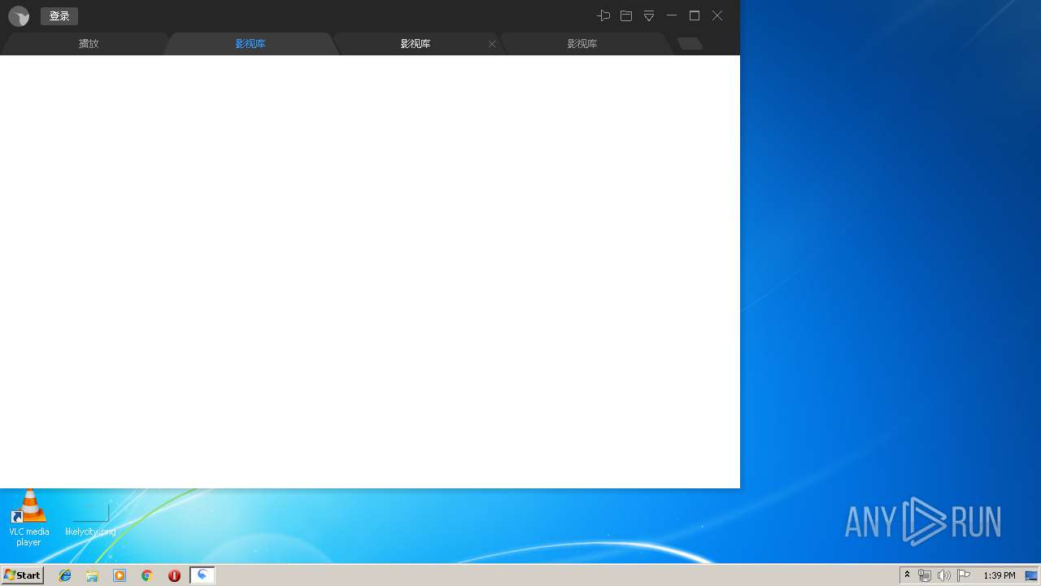The height and width of the screenshot is (586, 1041).
Task: Open VLC media player desktop shortcut
Action: [28, 518]
